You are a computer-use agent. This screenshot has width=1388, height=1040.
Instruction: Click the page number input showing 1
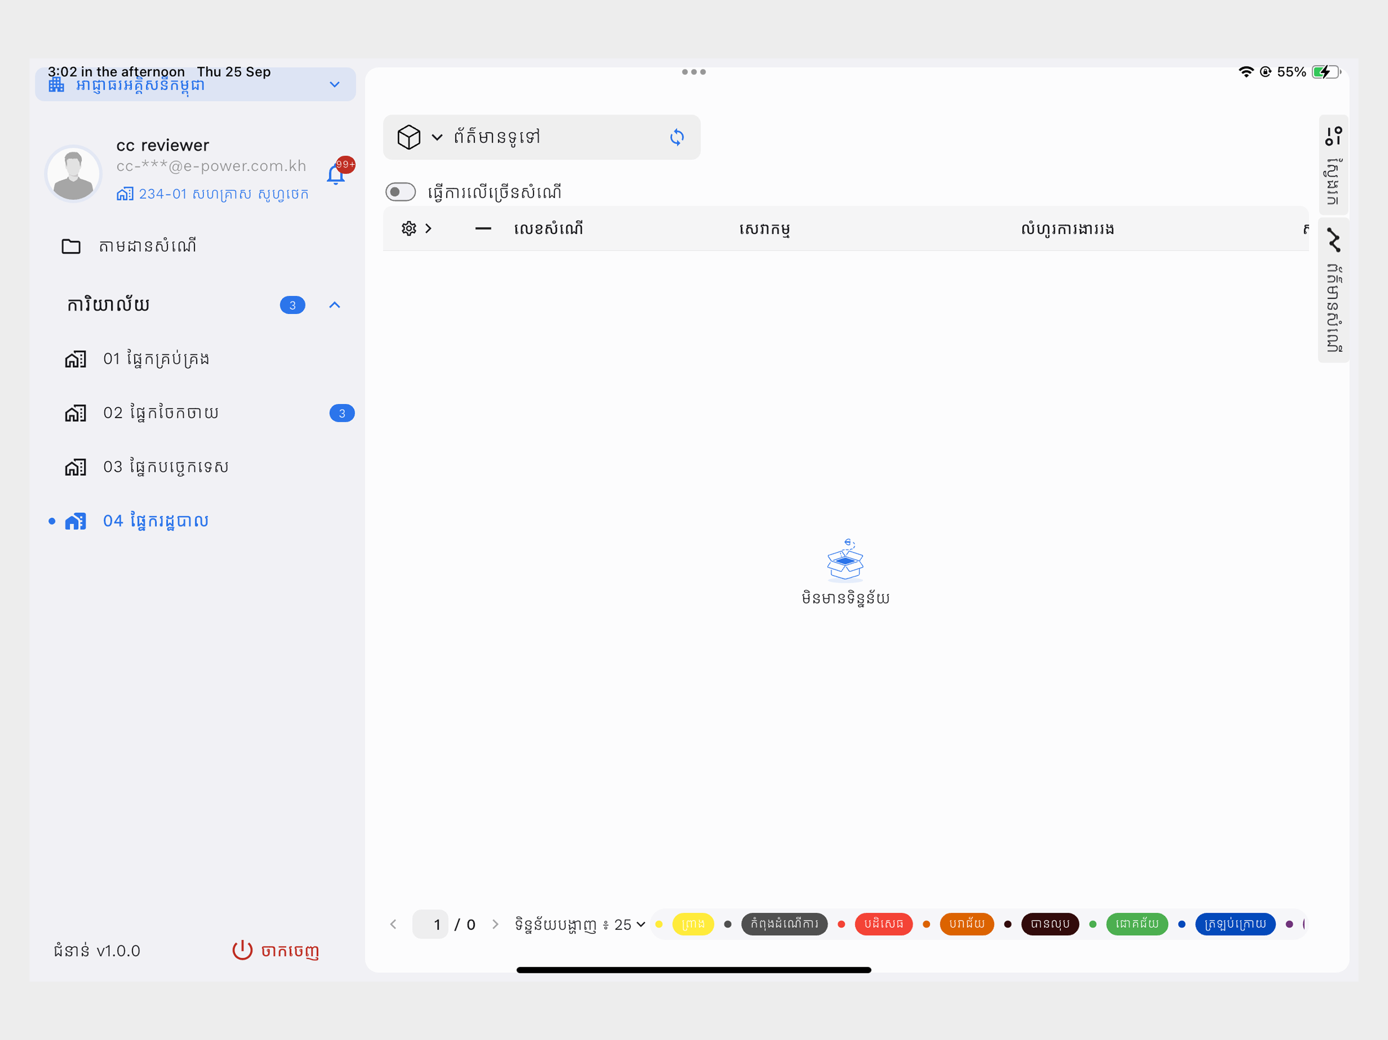pyautogui.click(x=430, y=924)
